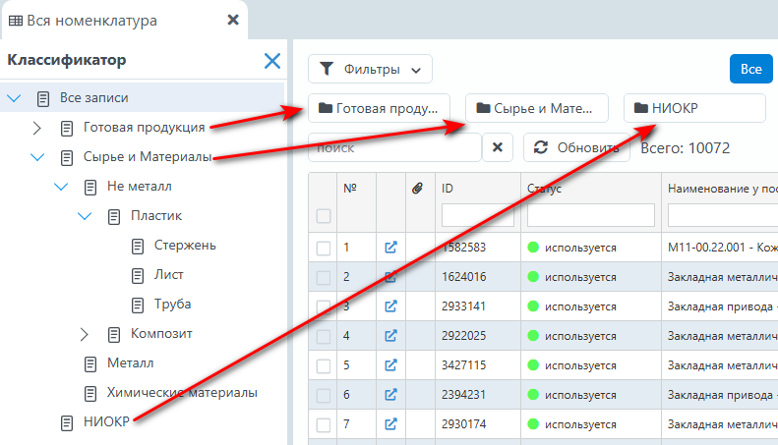Close the Классификатор panel with the X icon
This screenshot has width=778, height=445.
[x=272, y=61]
